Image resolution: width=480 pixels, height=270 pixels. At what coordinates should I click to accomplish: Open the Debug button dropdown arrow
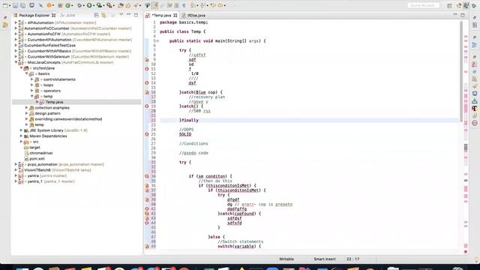[84, 5]
